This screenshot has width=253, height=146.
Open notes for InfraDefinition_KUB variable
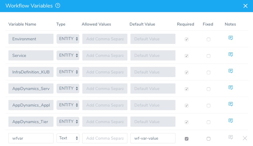click(230, 71)
